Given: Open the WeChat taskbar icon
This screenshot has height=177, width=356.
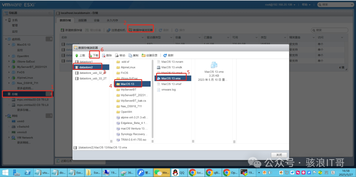Looking at the screenshot, I should pos(161,172).
